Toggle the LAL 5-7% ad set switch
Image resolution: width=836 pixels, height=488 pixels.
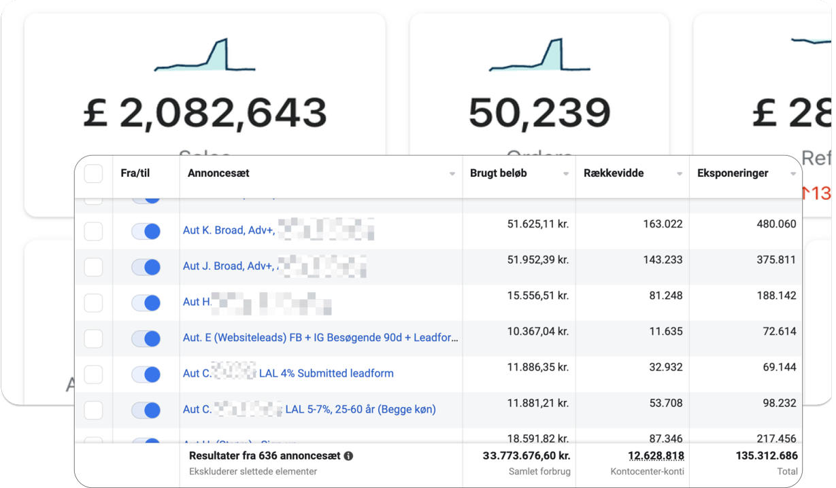(146, 410)
